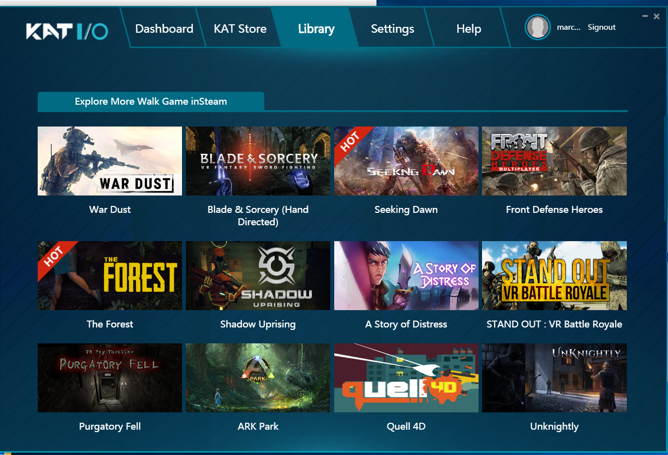Open the Seeking Dawn thumbnail
This screenshot has height=455, width=668.
click(x=406, y=161)
